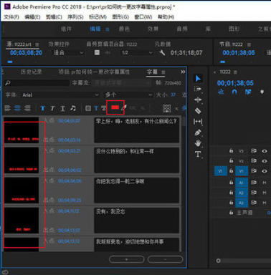271x275 pixels.
Task: Add a timeline marker
Action: [262, 92]
